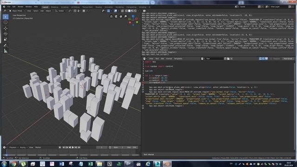Toggle show overlays in viewport header
Viewport: 297px width, 167px height.
tap(116, 11)
